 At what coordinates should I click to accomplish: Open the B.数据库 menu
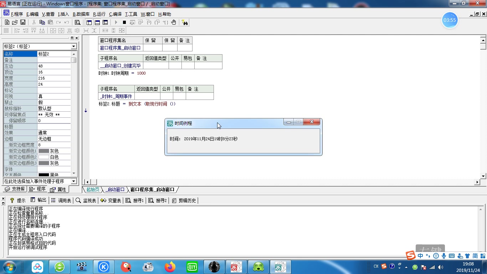point(81,14)
